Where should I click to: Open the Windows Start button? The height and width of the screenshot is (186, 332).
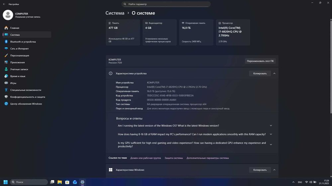point(6,182)
